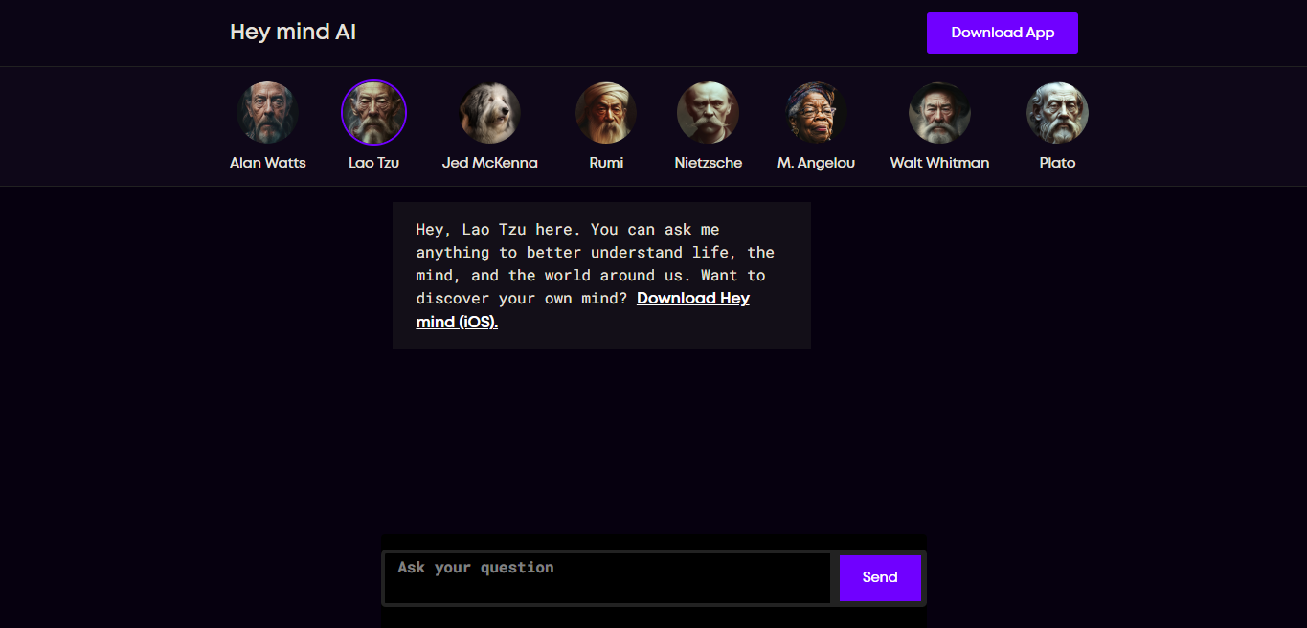Select the Nietzsche name label
Viewport: 1307px width, 628px height.
coord(709,163)
